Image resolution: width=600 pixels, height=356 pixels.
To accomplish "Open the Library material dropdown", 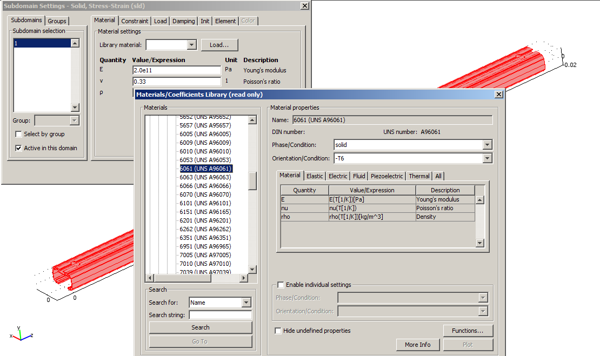I will coord(192,45).
